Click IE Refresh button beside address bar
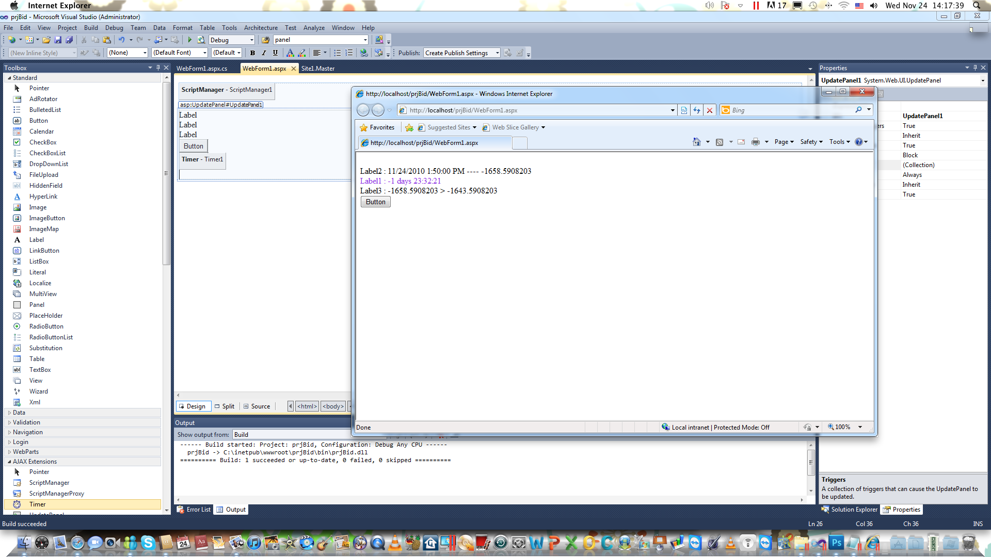This screenshot has height=557, width=991. (x=696, y=110)
